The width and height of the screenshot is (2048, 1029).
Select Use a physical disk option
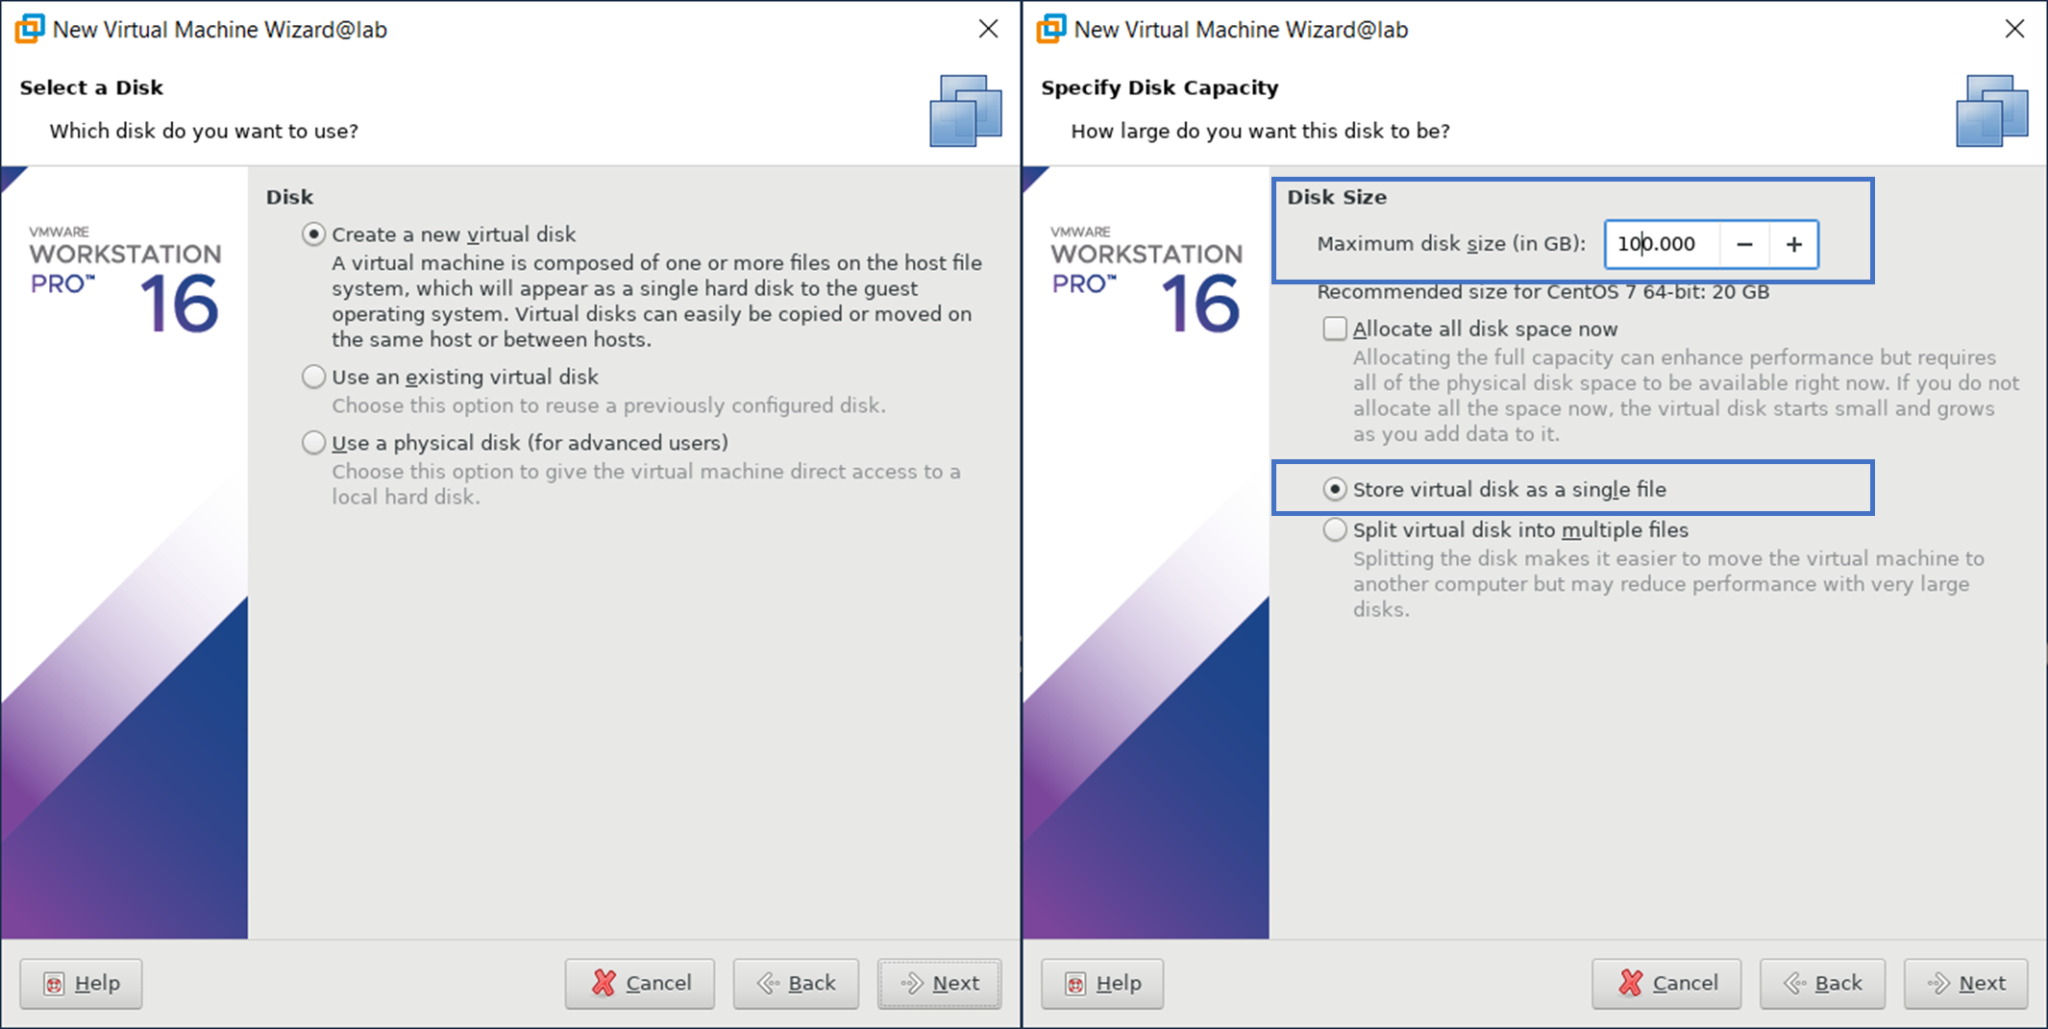click(313, 443)
